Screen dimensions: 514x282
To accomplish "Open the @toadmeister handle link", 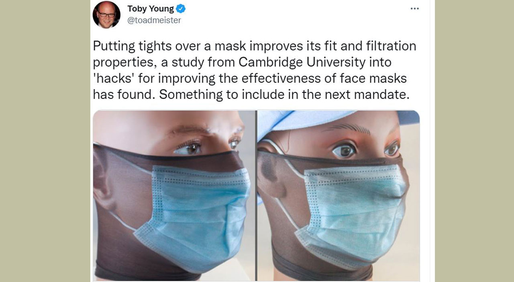I will [x=154, y=20].
